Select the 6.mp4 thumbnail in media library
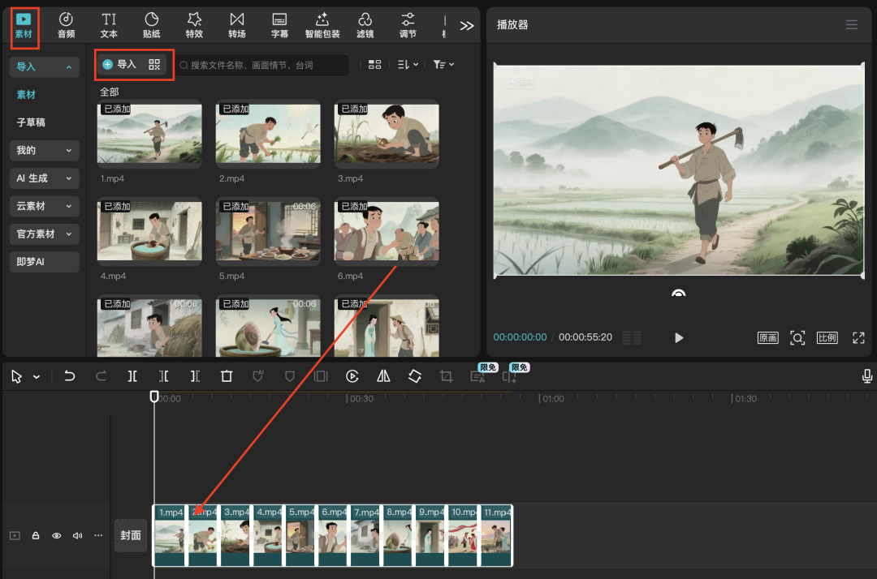The width and height of the screenshot is (877, 579). pos(387,231)
